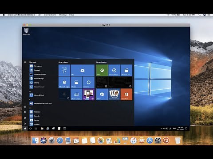Show hidden tray icons chevron in Windows taskbar
The image size is (213, 159).
pos(162,129)
